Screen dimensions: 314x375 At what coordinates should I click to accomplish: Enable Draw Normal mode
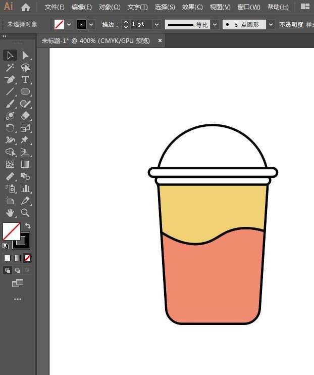click(8, 270)
